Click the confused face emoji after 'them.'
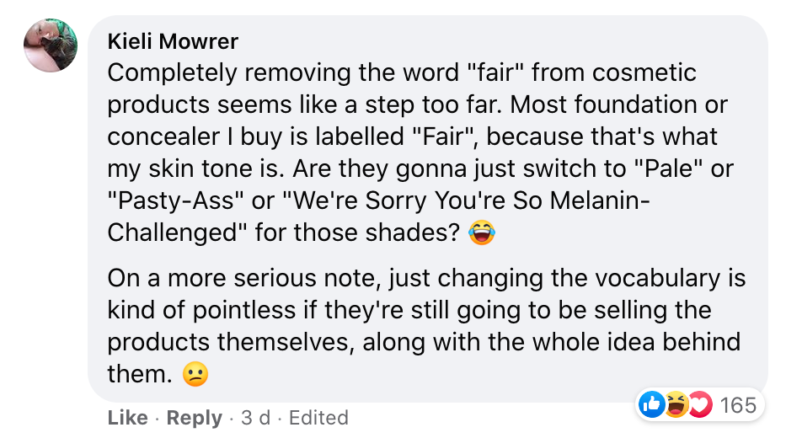Image resolution: width=802 pixels, height=438 pixels. [x=195, y=375]
